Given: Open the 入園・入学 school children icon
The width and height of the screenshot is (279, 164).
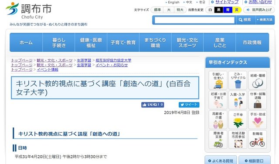Looking at the screenshot, I should (x=238, y=100).
